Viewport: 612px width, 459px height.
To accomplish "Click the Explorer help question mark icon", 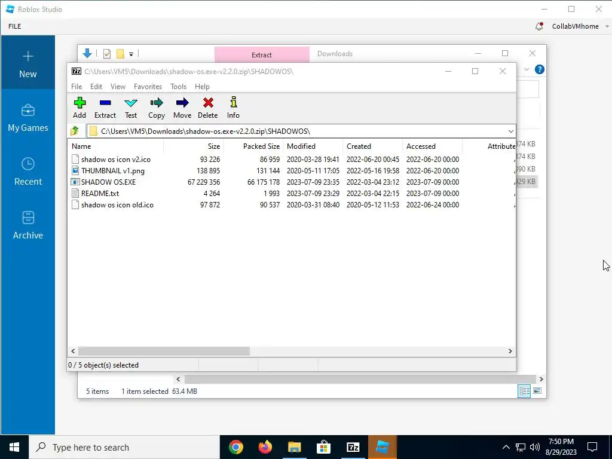I will tap(540, 69).
